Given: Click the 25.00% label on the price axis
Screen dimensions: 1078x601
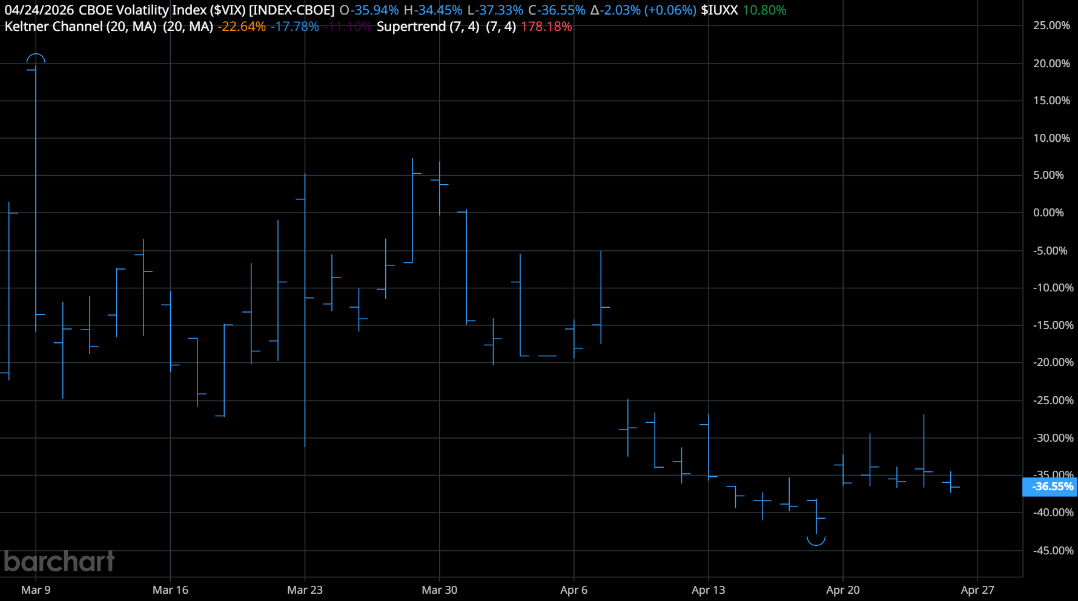Looking at the screenshot, I should pyautogui.click(x=1051, y=25).
